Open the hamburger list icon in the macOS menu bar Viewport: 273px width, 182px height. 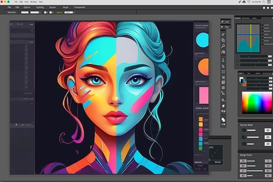269,2
